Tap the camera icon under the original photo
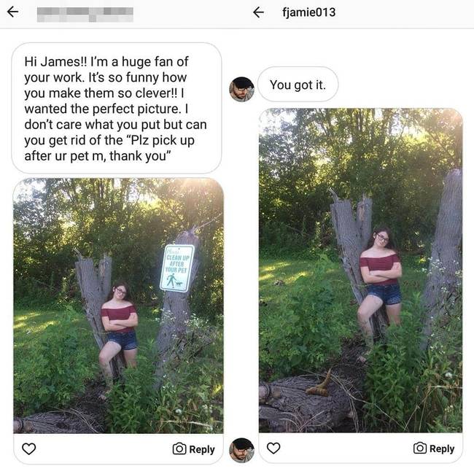 pos(179,449)
